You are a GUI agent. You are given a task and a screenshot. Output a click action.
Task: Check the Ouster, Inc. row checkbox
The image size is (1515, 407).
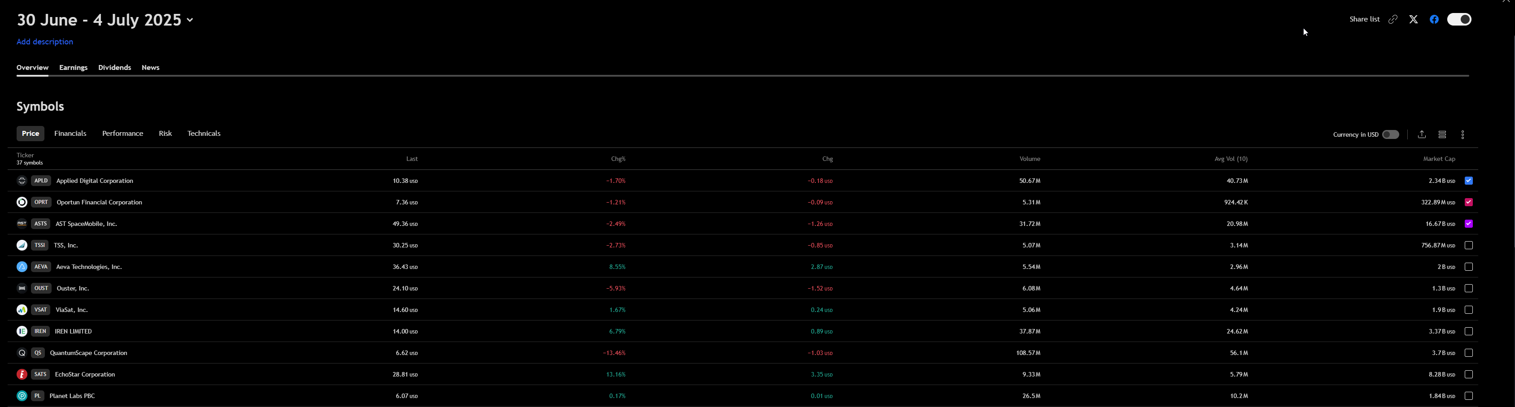[1468, 288]
